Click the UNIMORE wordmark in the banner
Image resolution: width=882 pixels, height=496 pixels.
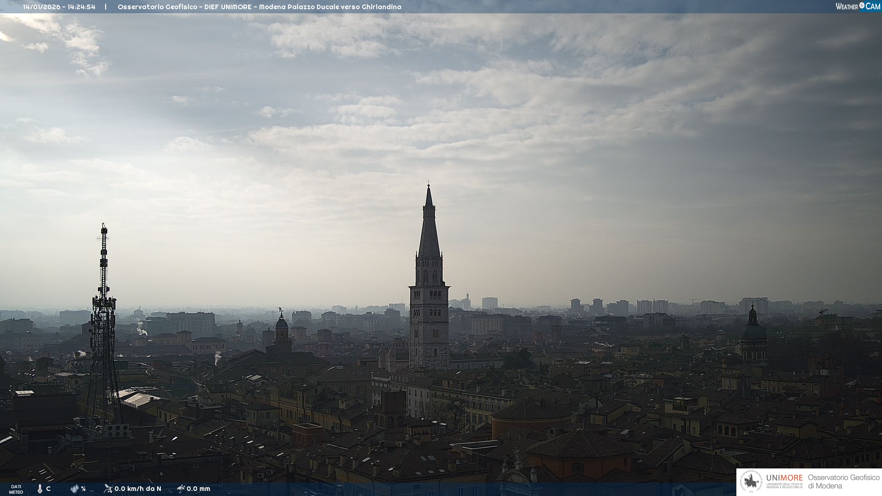(x=784, y=478)
